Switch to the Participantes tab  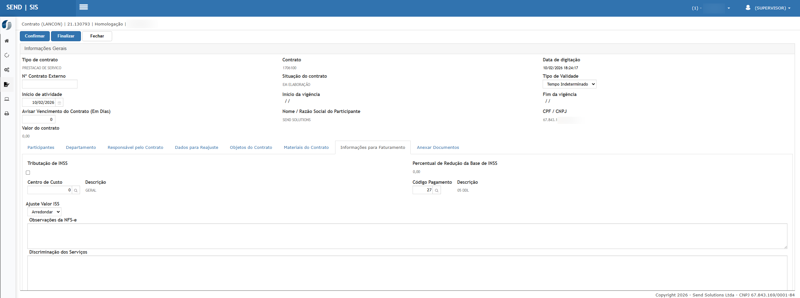point(41,148)
